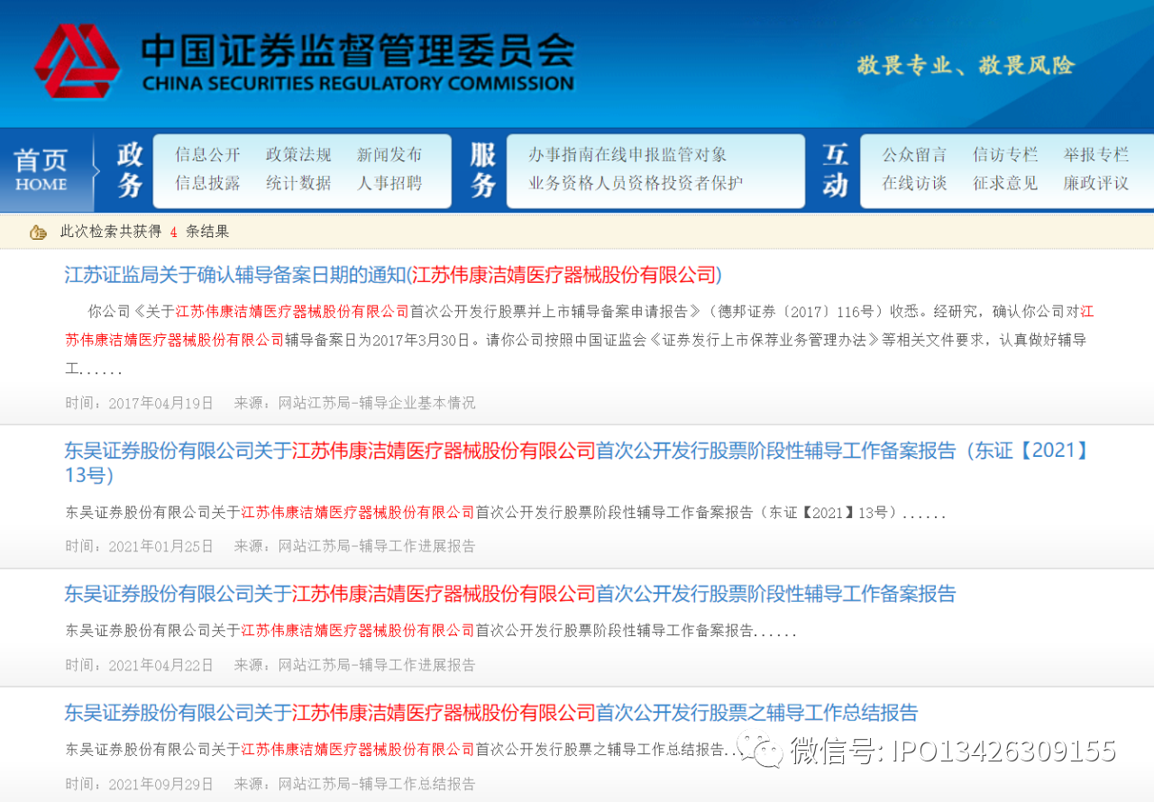Click the date 时间：2017年04月19日
This screenshot has width=1154, height=802.
coord(139,403)
